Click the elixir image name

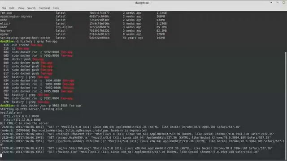(5, 24)
